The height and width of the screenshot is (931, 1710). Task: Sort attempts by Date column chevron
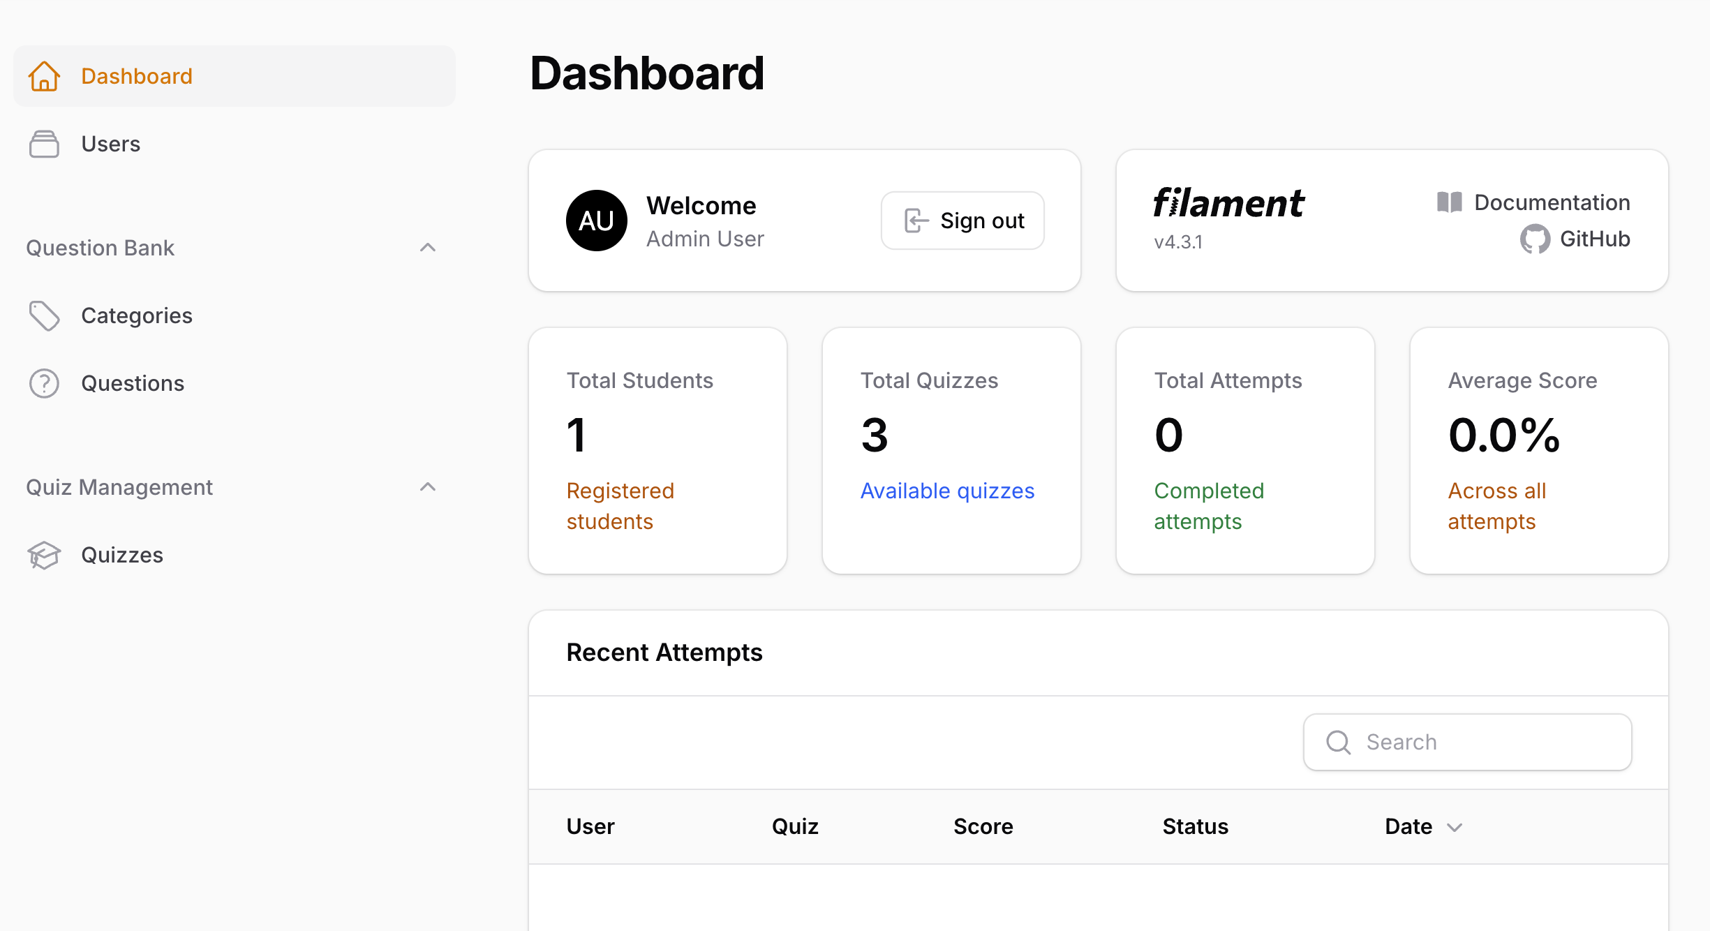[1455, 827]
